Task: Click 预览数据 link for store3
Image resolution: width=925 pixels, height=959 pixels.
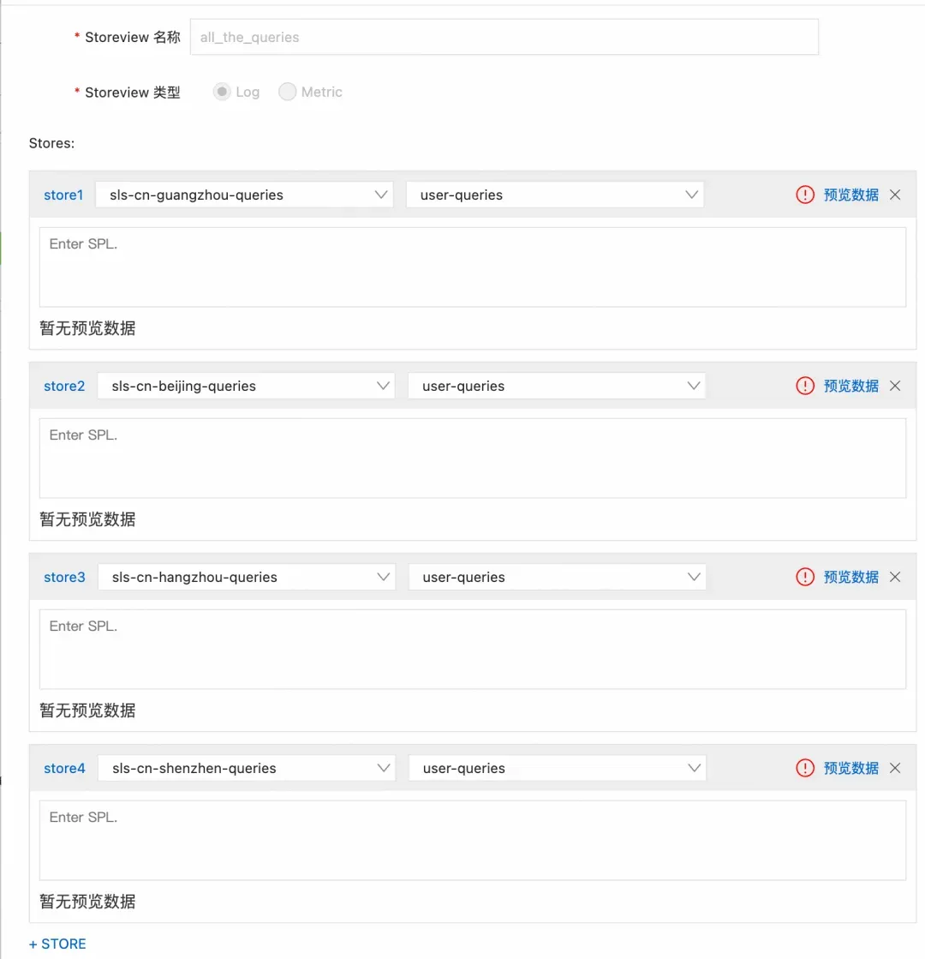Action: click(x=850, y=577)
